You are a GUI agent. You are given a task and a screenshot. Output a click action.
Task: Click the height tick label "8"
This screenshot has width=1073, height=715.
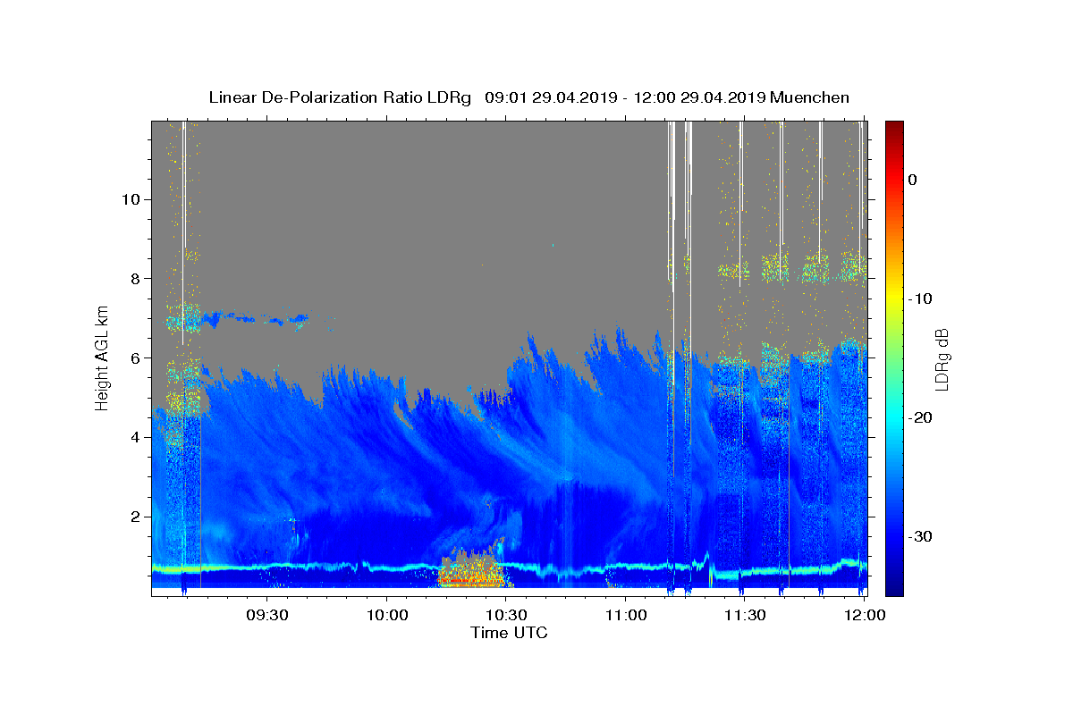click(133, 279)
